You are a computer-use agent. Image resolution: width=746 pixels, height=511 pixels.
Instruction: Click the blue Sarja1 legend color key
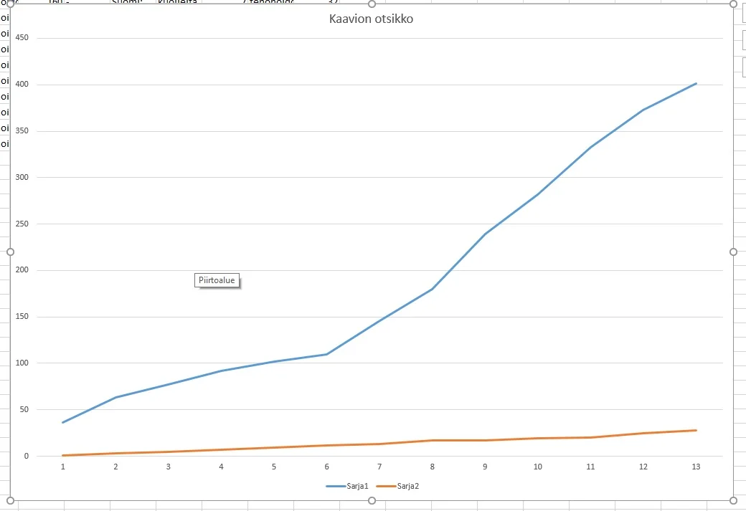click(x=335, y=486)
